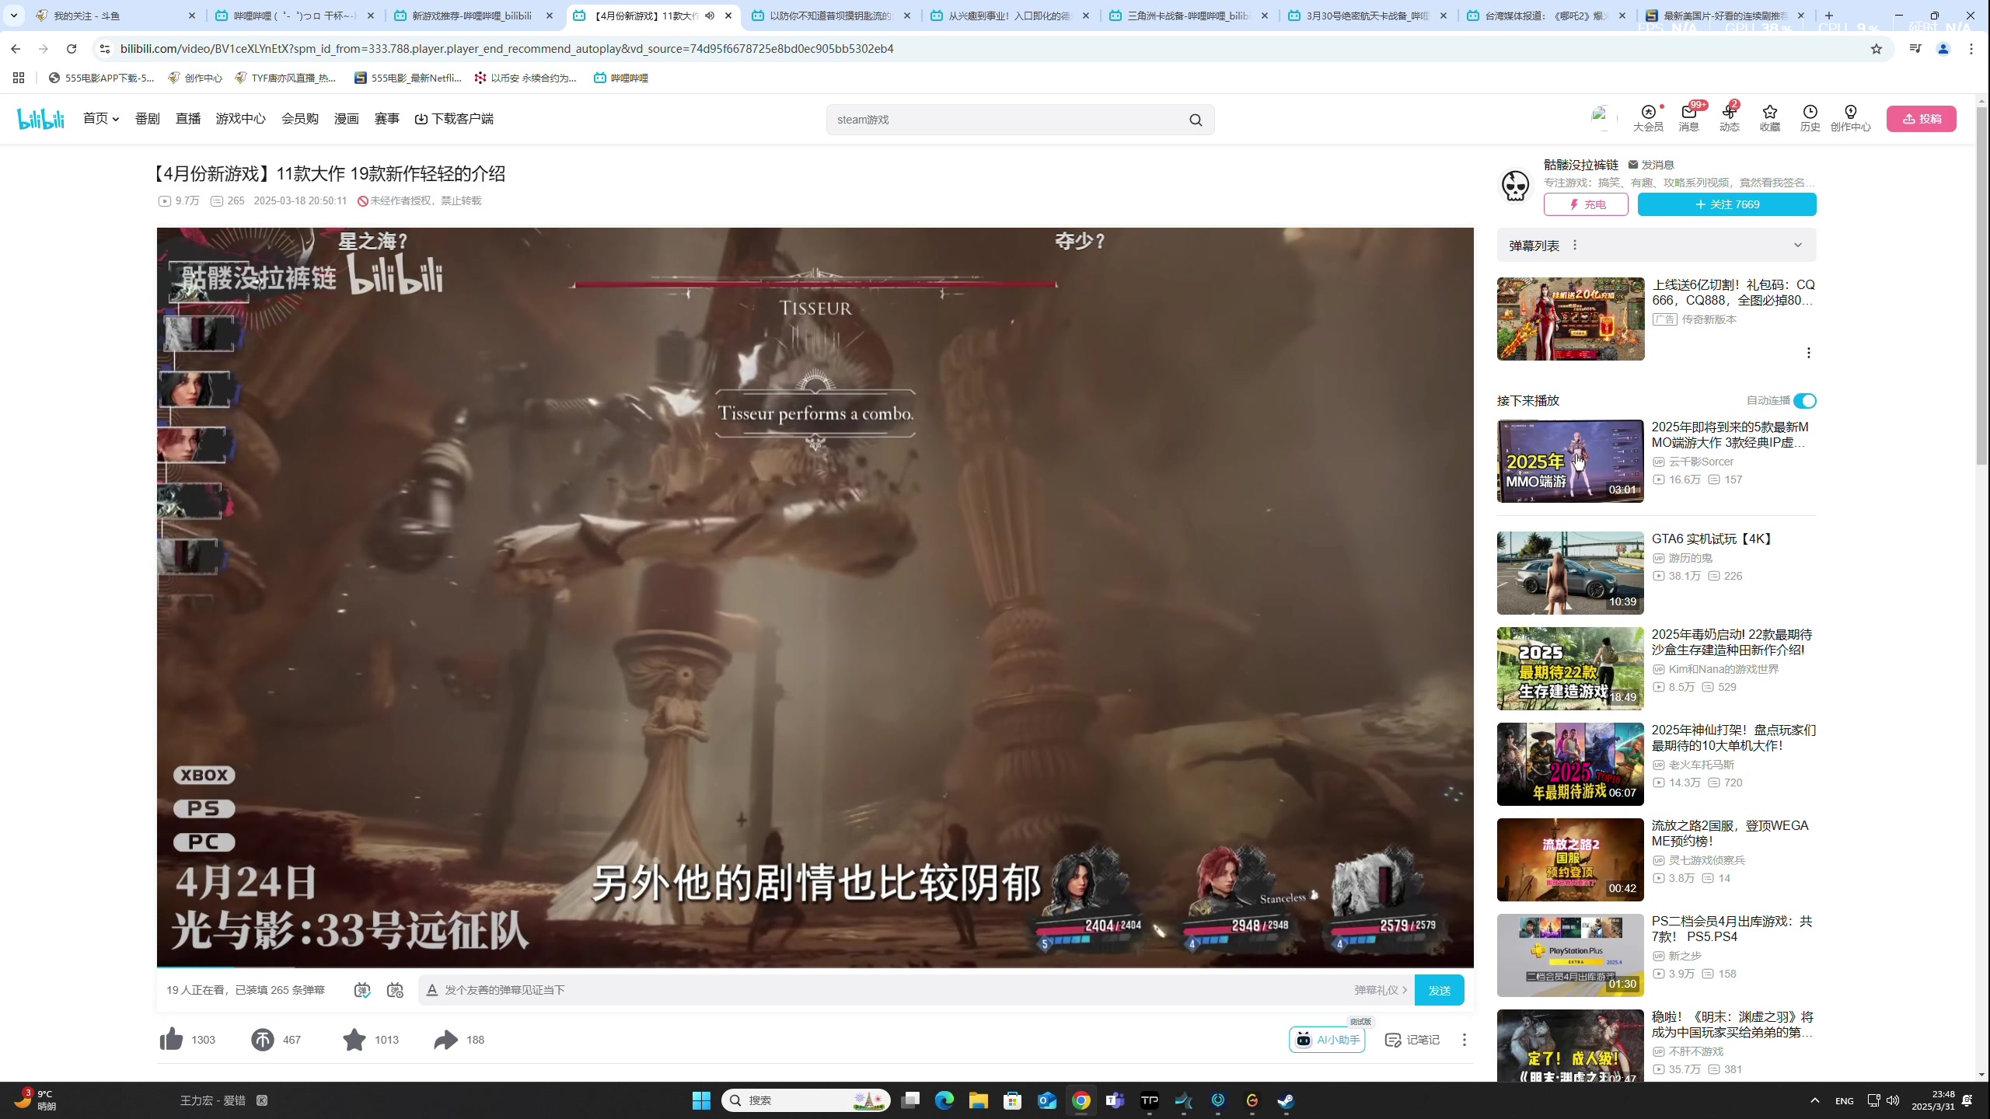
Task: Open 弹幕礼仪 link arrow
Action: (1381, 990)
